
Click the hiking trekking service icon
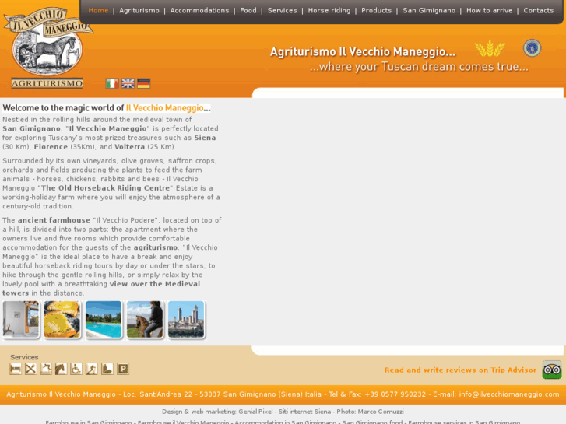coord(92,369)
